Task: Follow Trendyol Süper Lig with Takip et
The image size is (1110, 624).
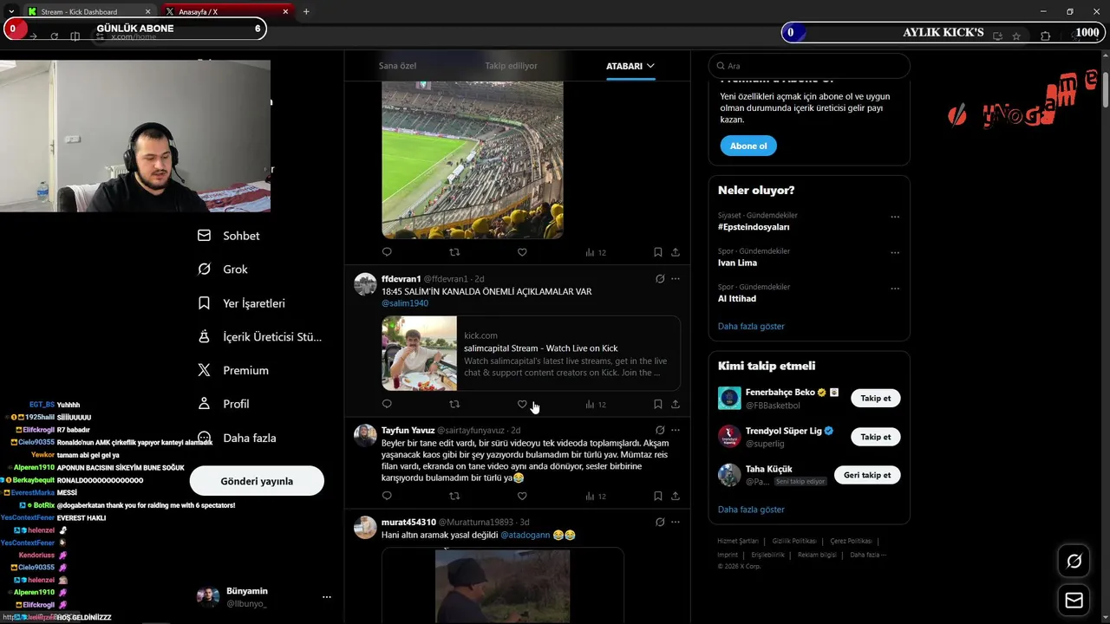Action: coord(876,437)
